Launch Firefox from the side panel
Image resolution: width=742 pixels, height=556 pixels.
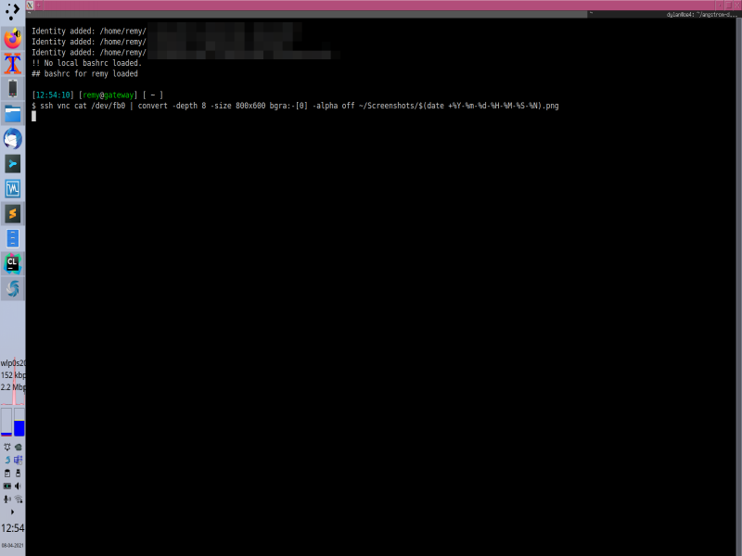click(12, 39)
